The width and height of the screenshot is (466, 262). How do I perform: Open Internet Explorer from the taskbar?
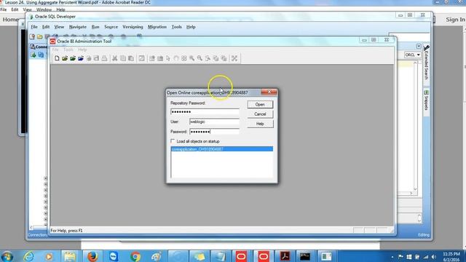28,256
